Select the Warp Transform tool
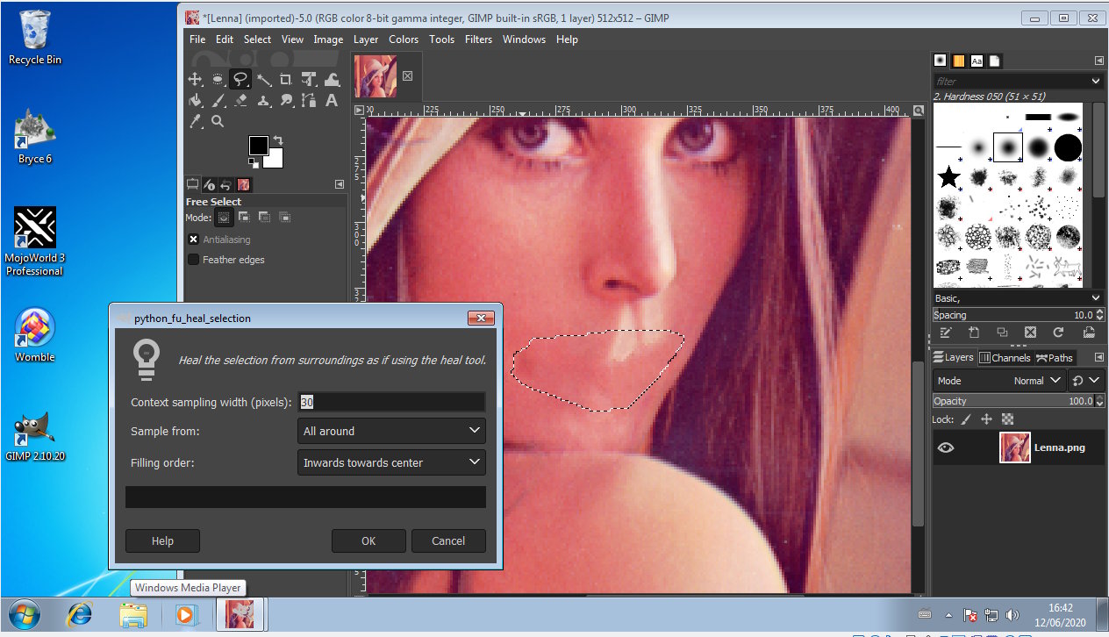 332,79
